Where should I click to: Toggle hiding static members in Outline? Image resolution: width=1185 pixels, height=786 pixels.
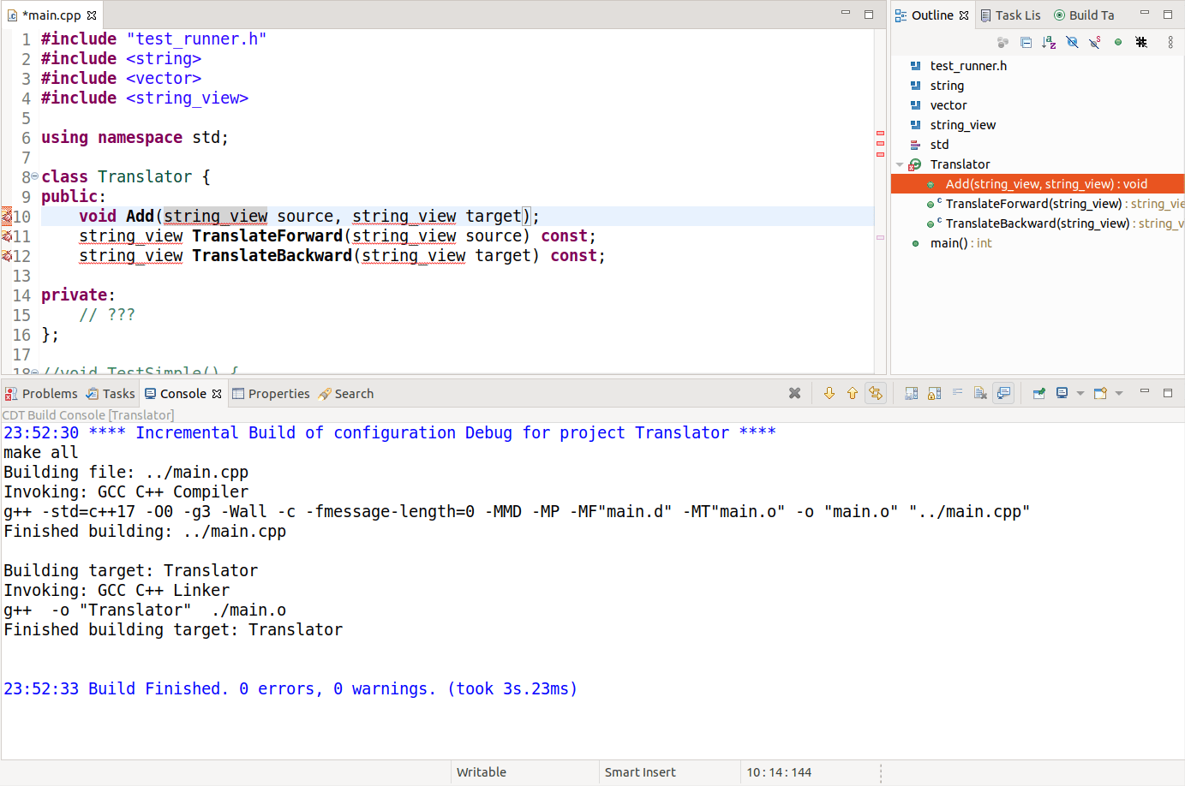click(1095, 42)
